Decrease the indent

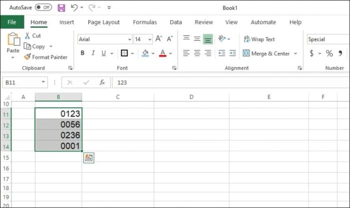click(x=221, y=53)
